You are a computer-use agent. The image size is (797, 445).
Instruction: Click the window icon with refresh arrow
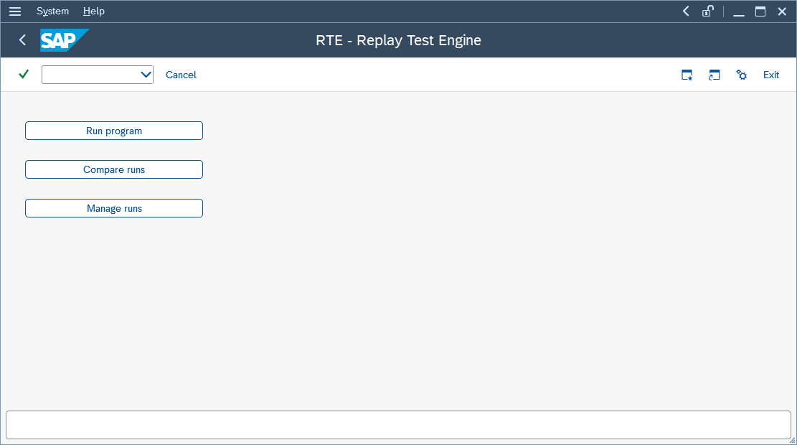(x=714, y=75)
